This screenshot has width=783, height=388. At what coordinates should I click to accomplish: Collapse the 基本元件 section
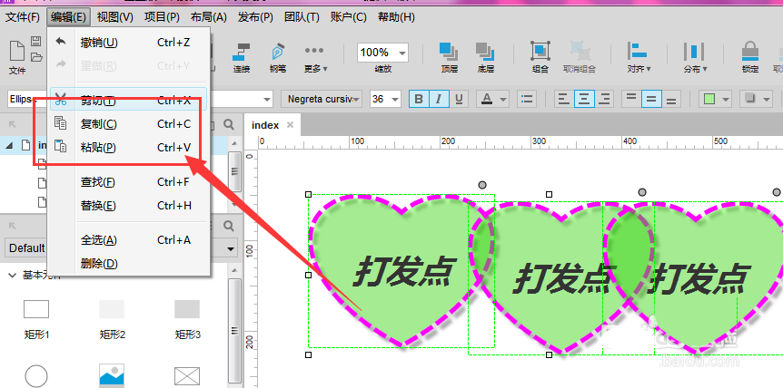pyautogui.click(x=13, y=275)
